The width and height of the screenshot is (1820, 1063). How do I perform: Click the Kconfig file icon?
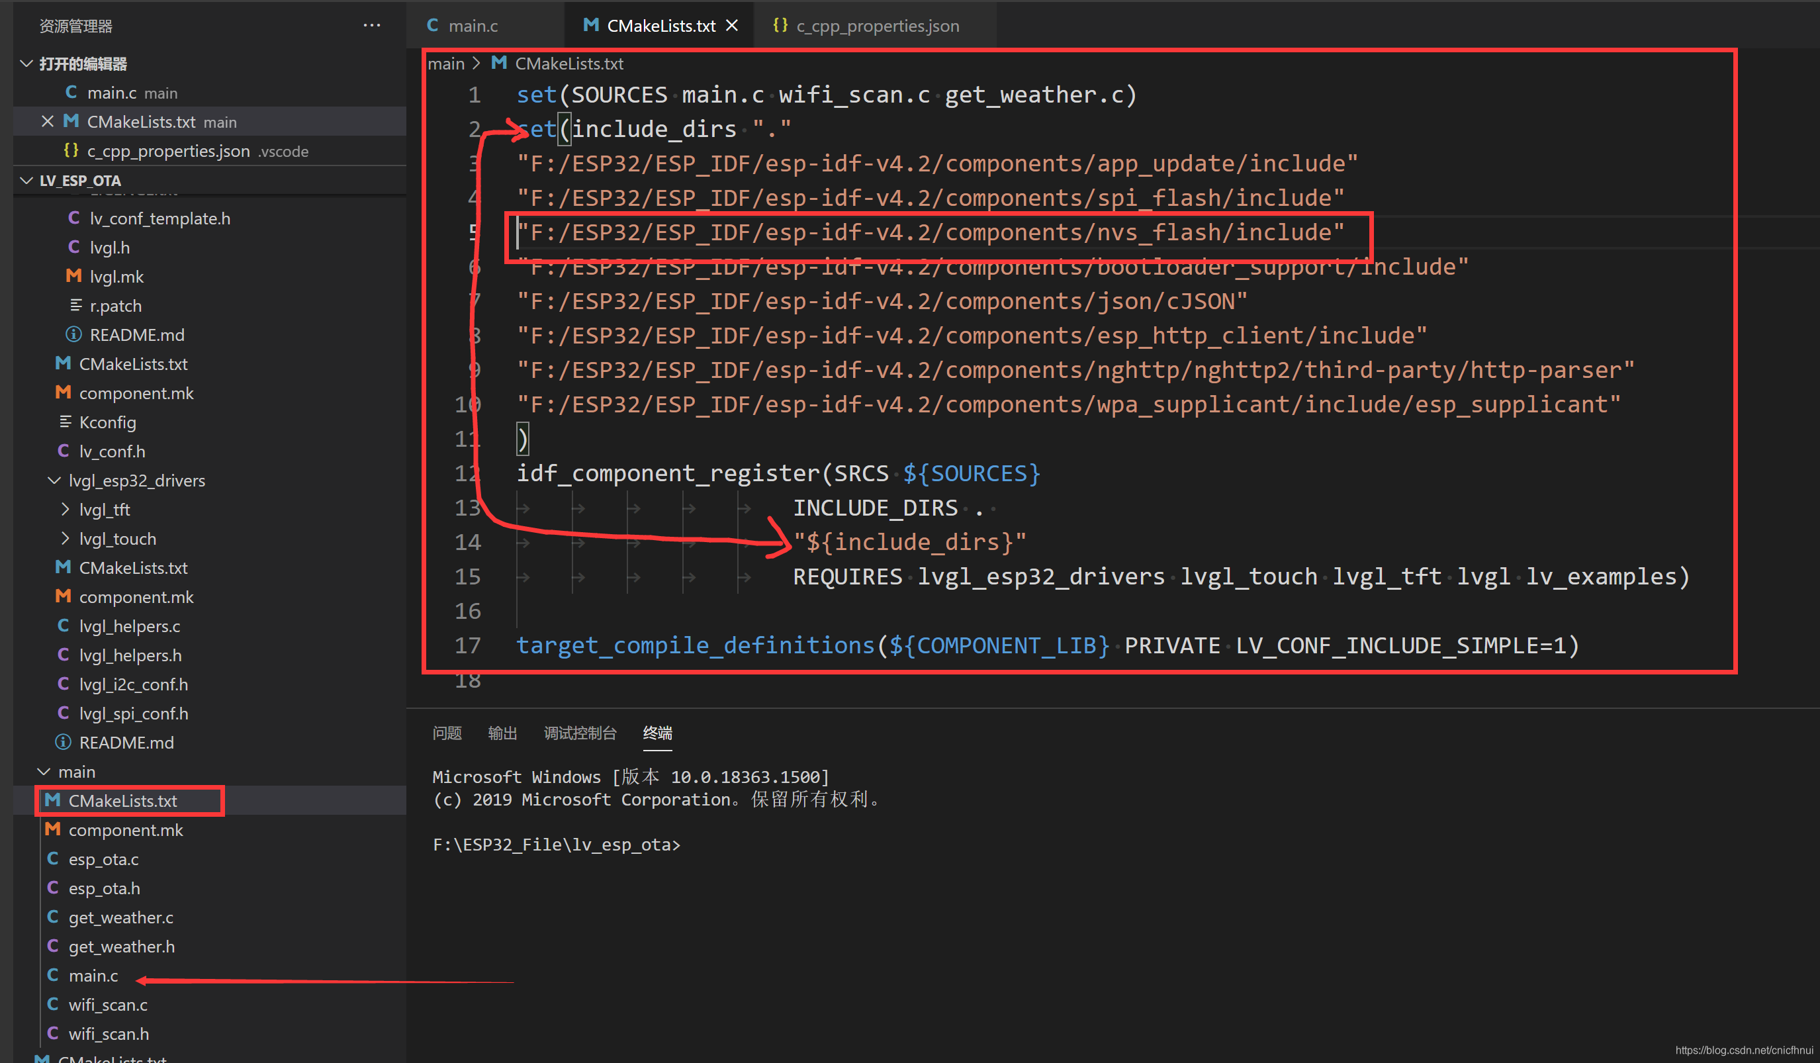(x=65, y=422)
